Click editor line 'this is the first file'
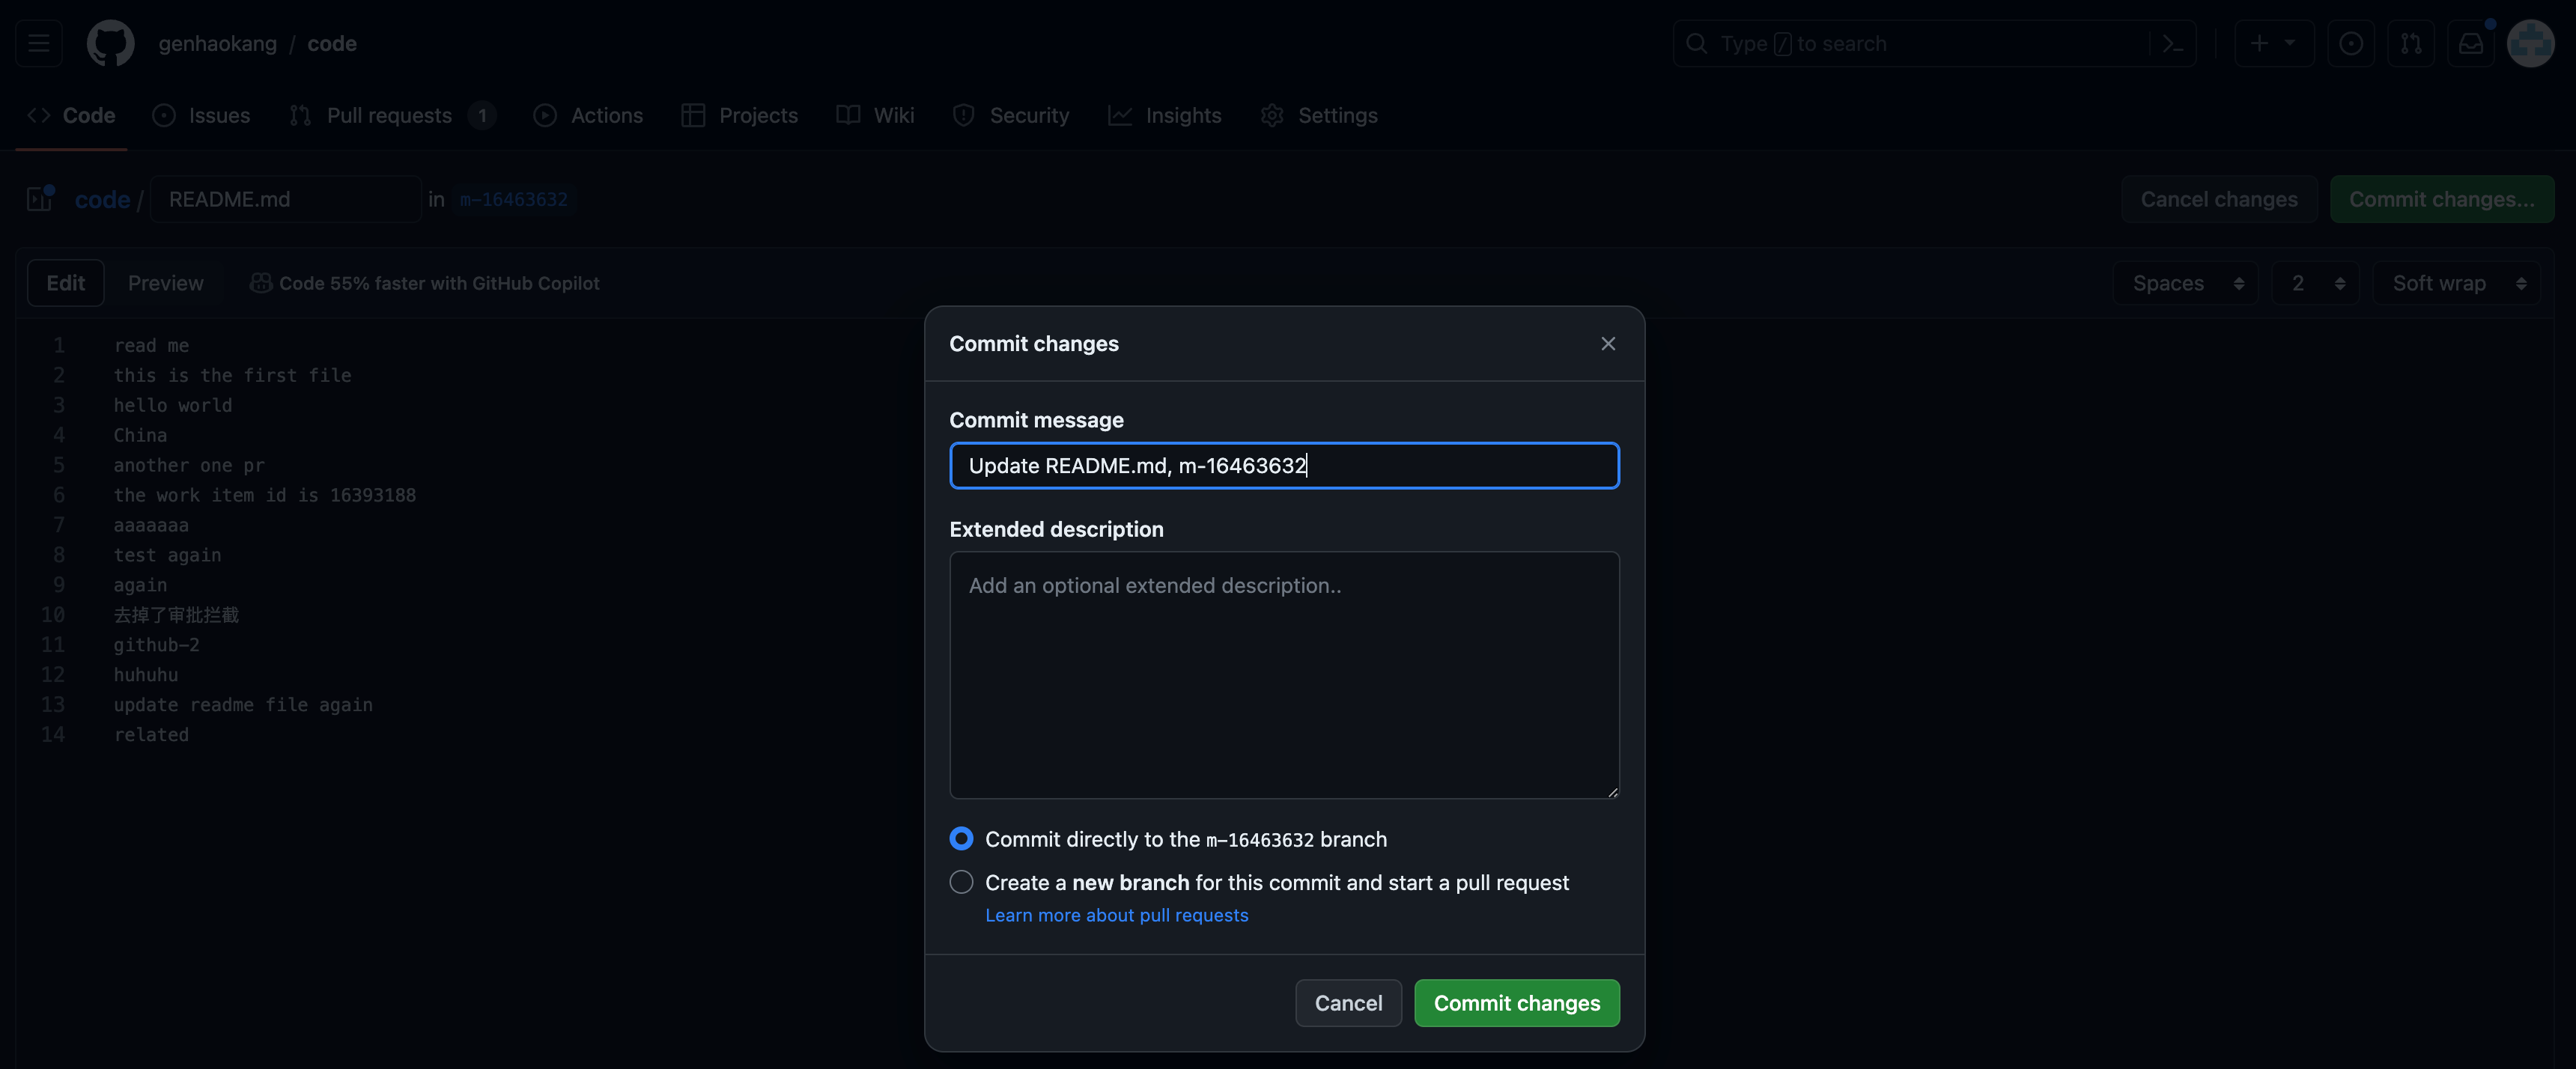This screenshot has width=2576, height=1069. (x=232, y=374)
